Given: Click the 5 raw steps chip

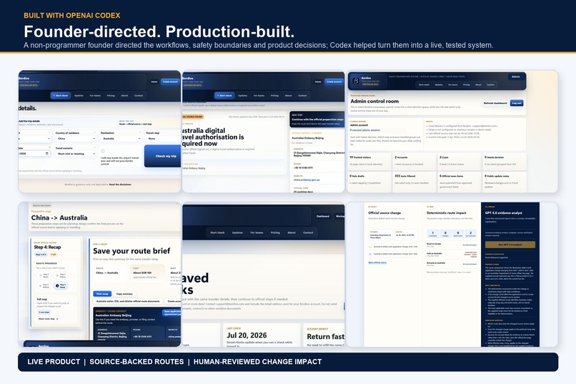Looking at the screenshot, I should pyautogui.click(x=44, y=312).
